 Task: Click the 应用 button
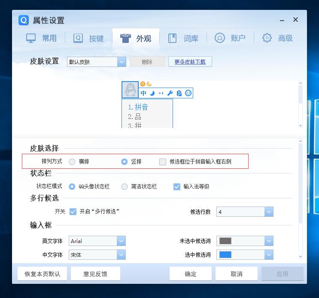tap(283, 274)
